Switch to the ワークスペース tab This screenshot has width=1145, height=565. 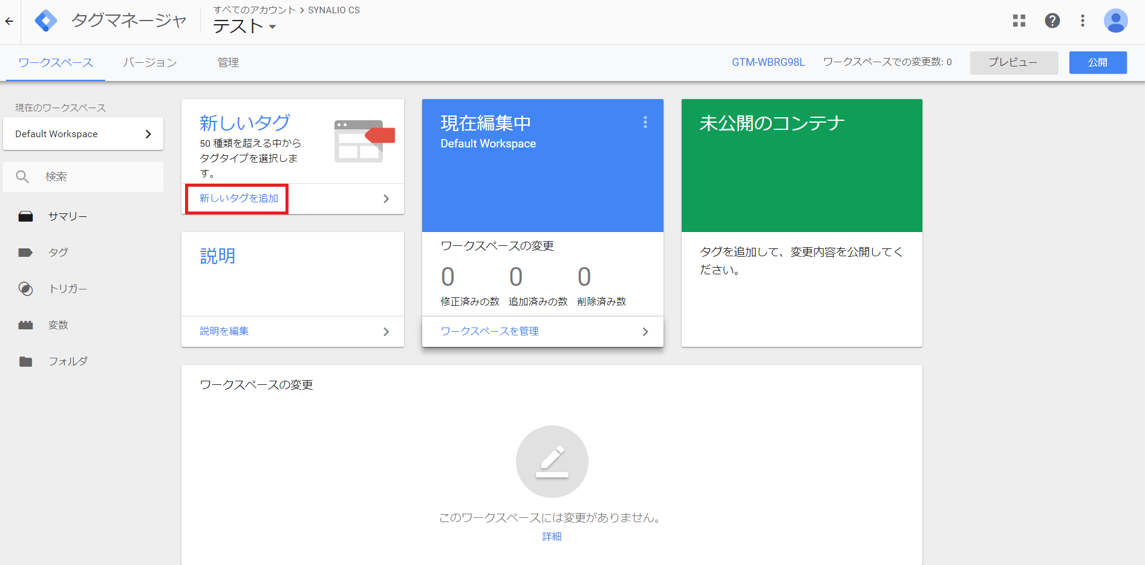56,62
